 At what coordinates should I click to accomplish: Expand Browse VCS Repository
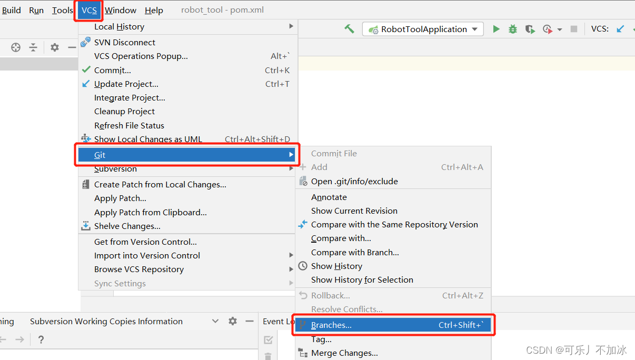pos(188,269)
